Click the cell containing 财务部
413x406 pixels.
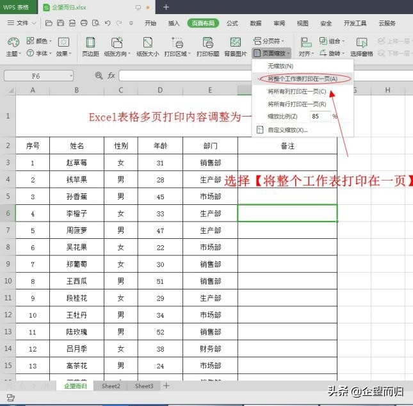tap(210, 348)
